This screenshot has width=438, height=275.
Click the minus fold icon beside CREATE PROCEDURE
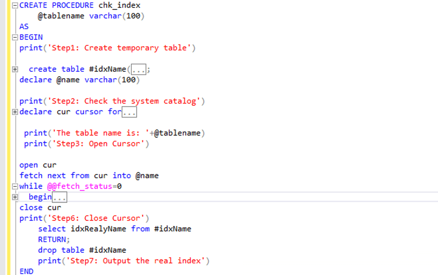(15, 5)
